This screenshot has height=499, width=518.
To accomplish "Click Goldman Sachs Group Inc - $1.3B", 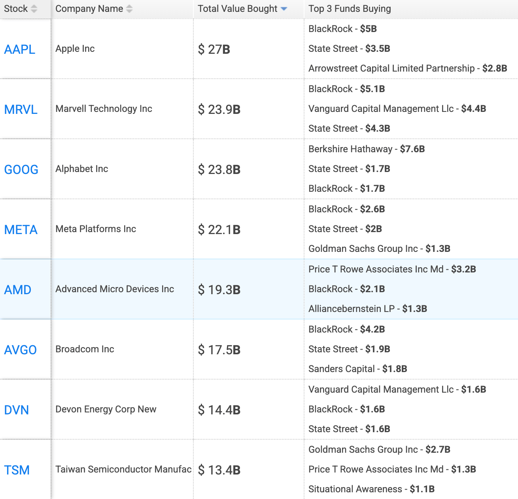I will [x=379, y=249].
